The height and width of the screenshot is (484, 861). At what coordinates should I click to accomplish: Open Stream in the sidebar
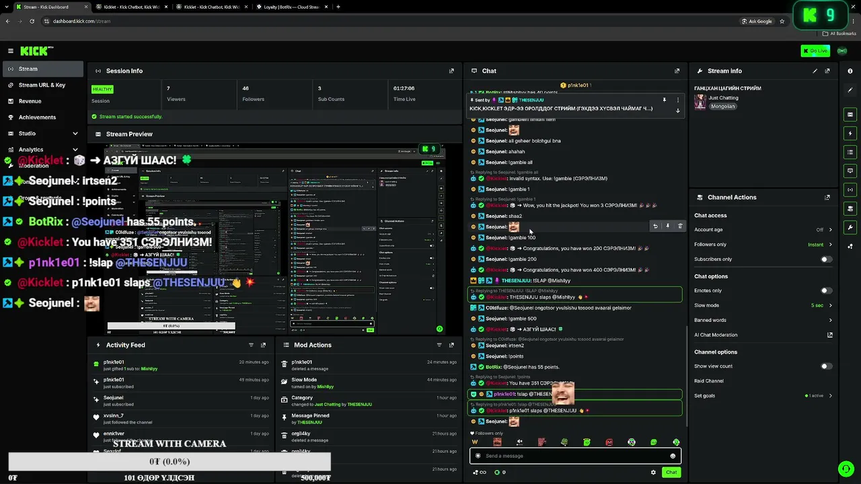point(43,69)
